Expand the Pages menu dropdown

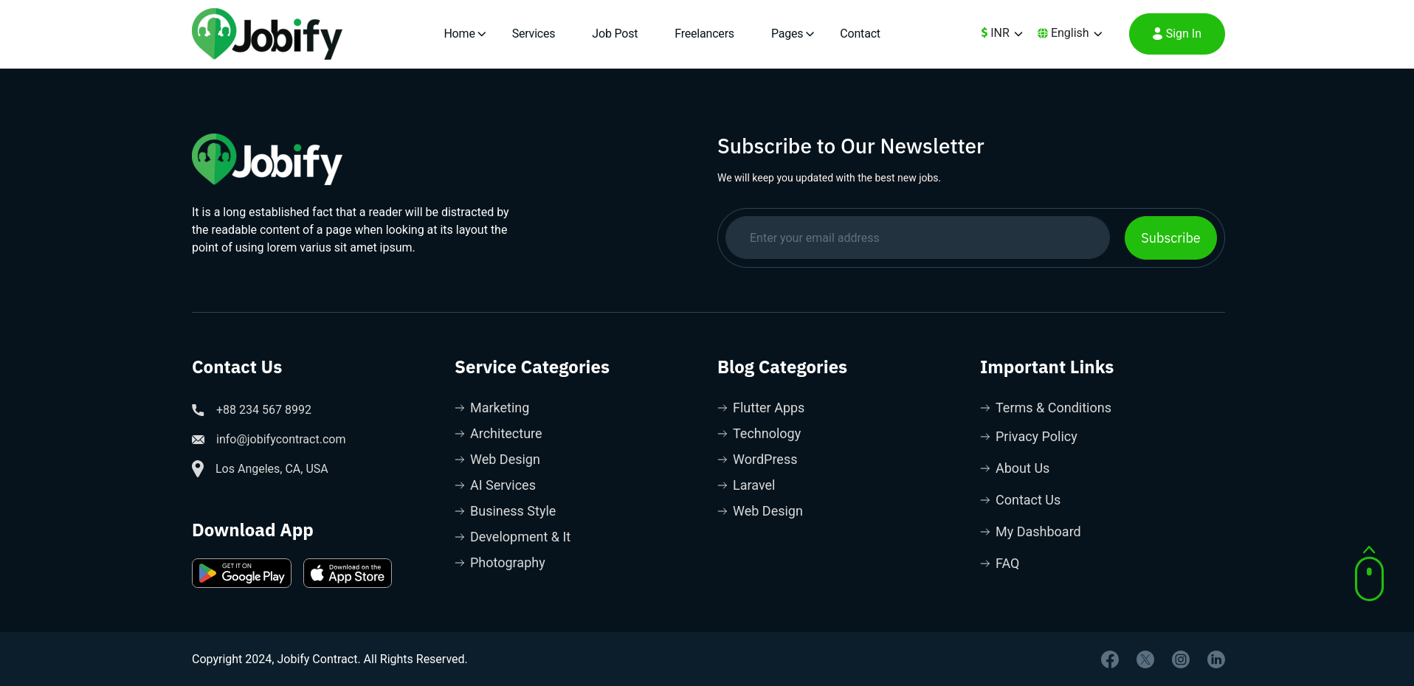[x=792, y=34]
